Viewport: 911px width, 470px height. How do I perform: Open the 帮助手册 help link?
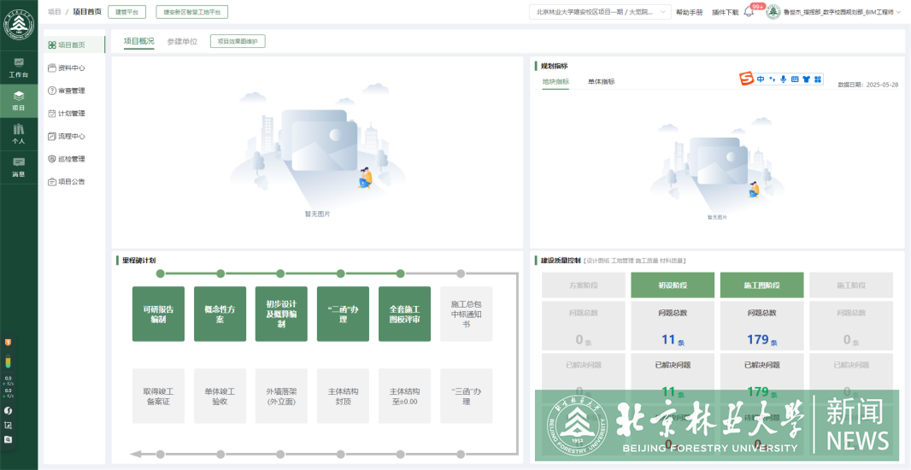tap(689, 11)
